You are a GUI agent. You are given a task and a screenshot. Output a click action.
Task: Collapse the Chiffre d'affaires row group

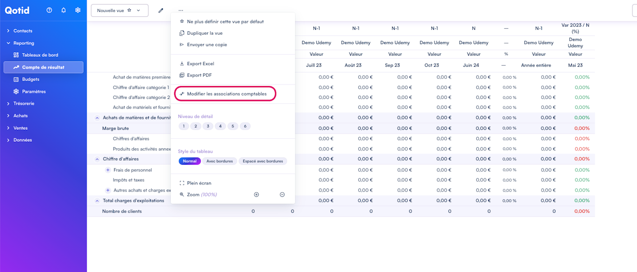click(x=97, y=159)
